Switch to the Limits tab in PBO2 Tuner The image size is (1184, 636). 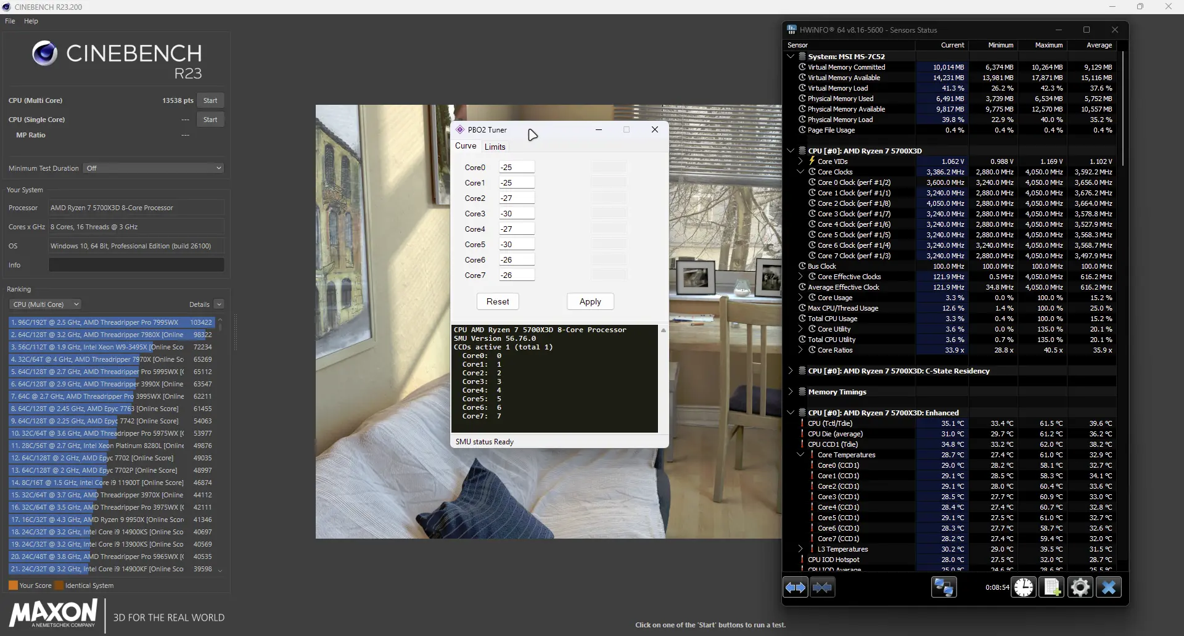495,147
